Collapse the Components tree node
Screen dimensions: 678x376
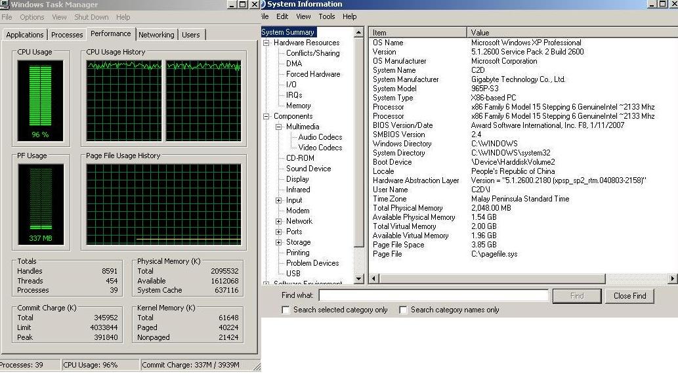coord(266,116)
